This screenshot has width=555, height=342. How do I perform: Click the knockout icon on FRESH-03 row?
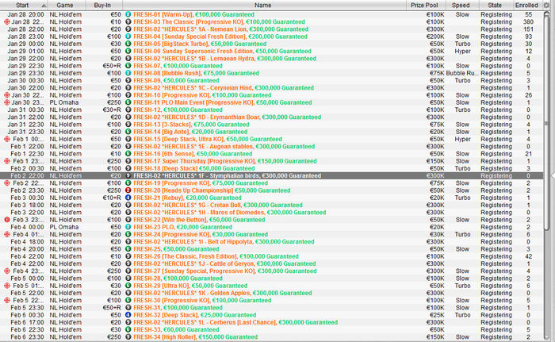6,22
